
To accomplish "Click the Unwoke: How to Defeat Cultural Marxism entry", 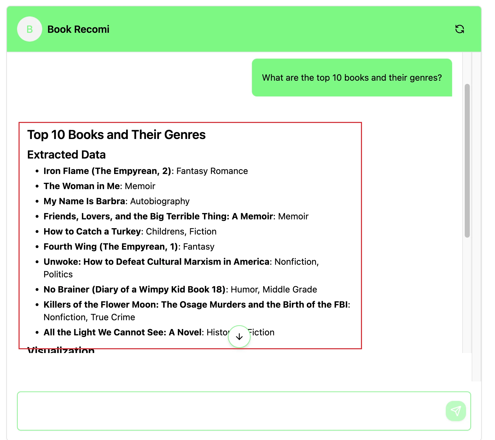I will pos(181,268).
